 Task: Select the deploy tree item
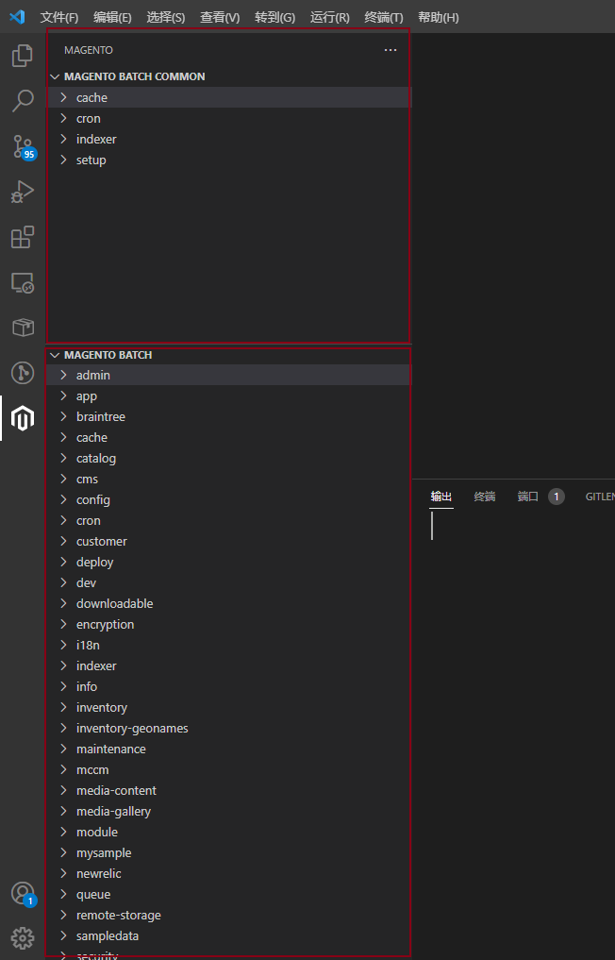click(229, 562)
